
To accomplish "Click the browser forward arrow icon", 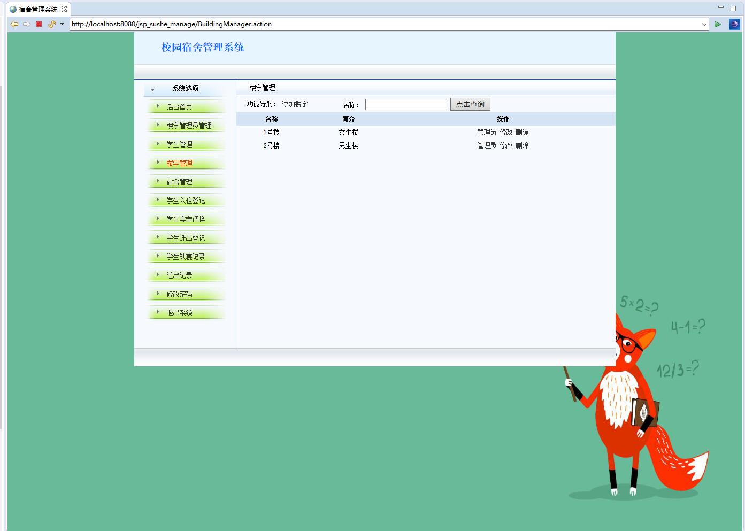I will (x=27, y=24).
